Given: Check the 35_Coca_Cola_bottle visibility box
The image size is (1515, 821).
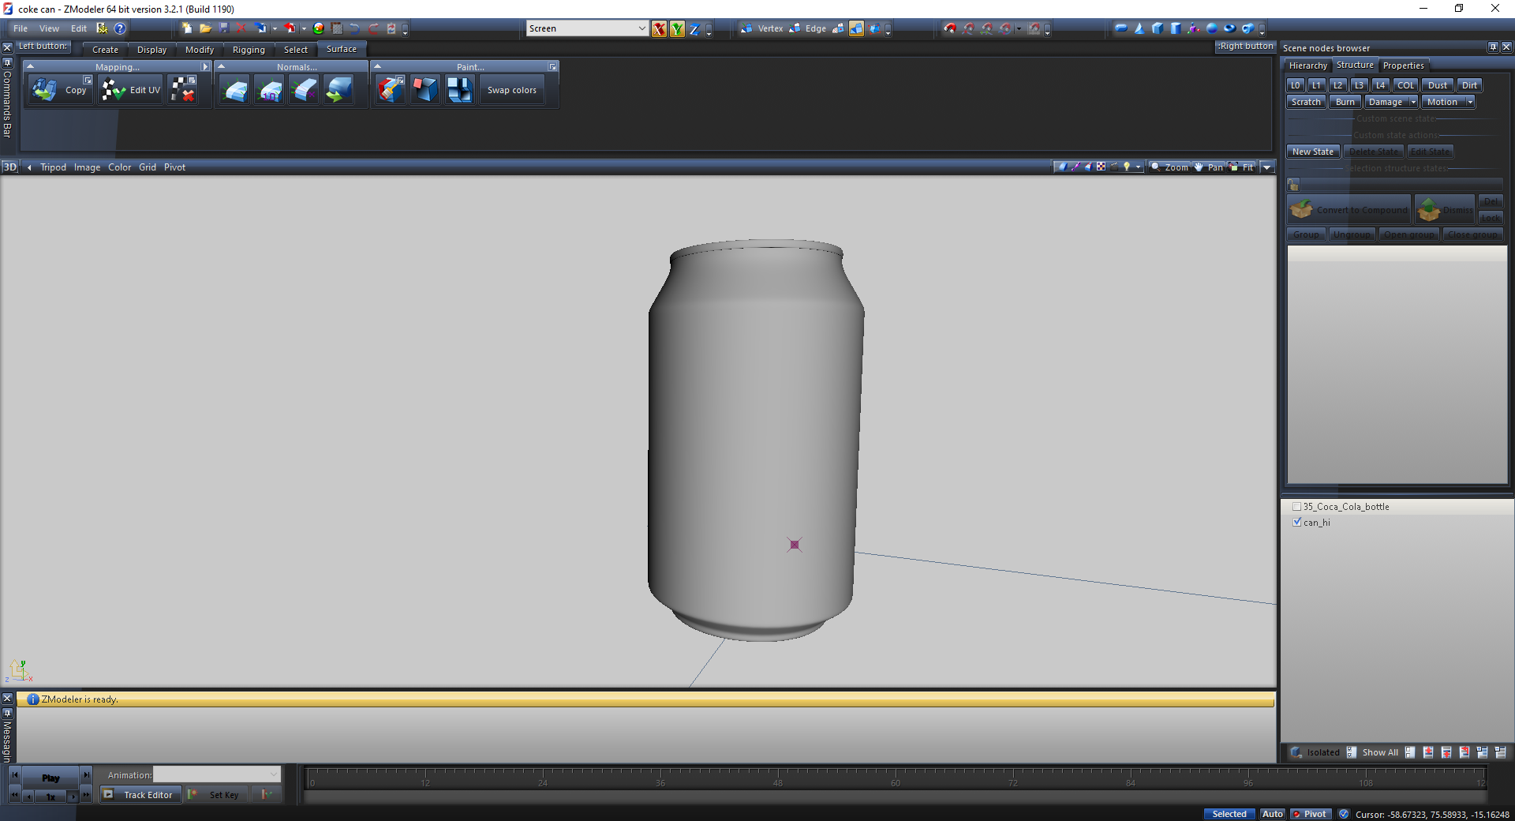Looking at the screenshot, I should (1296, 507).
